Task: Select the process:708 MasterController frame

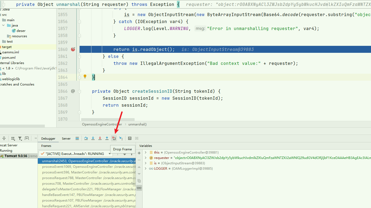Action: coord(87,184)
